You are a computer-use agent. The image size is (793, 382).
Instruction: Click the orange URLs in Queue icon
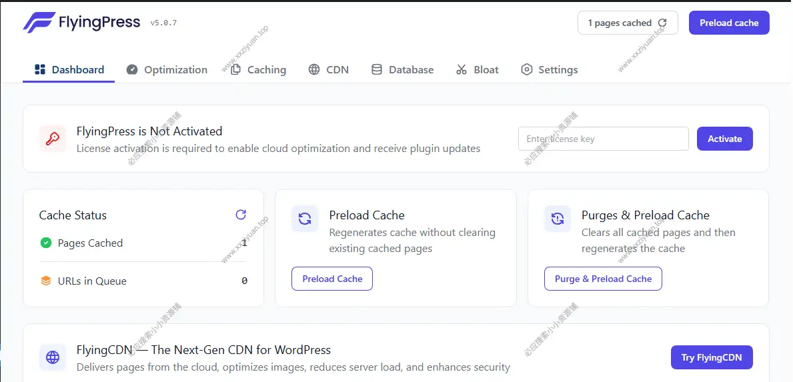pos(46,281)
